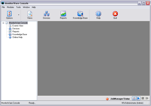Minimize the MonitorWare Console window
151x106 pixels.
tap(139, 3)
